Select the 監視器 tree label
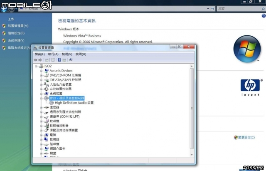 coord(54,139)
